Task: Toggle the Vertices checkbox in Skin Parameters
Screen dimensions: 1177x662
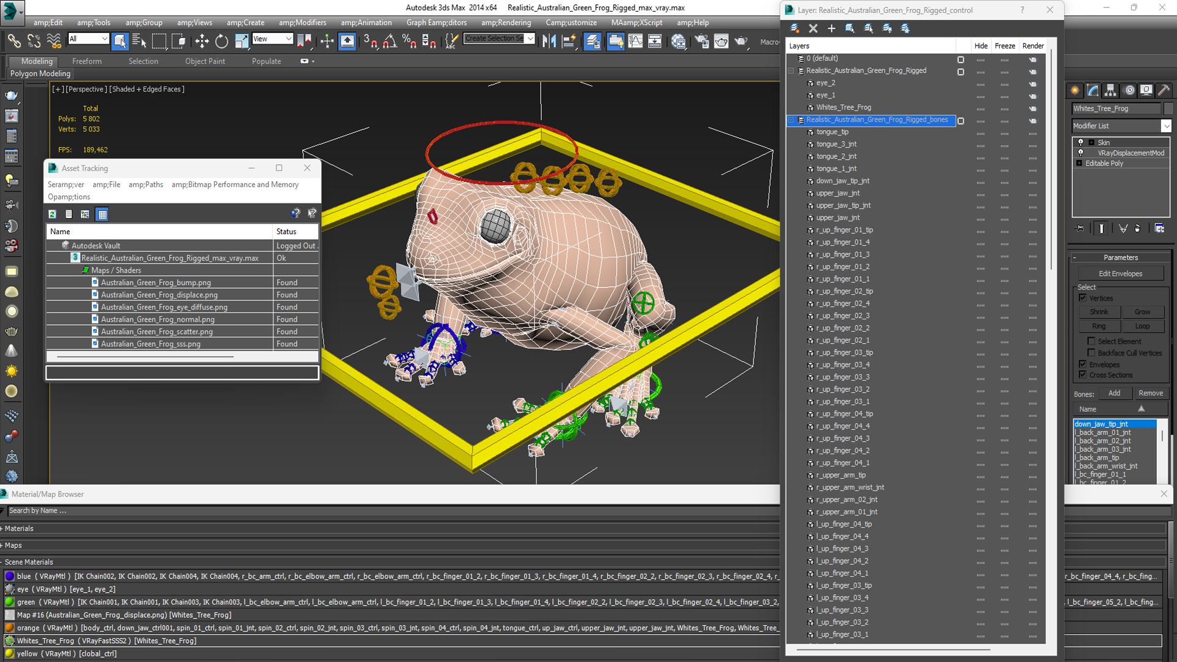Action: pos(1083,298)
